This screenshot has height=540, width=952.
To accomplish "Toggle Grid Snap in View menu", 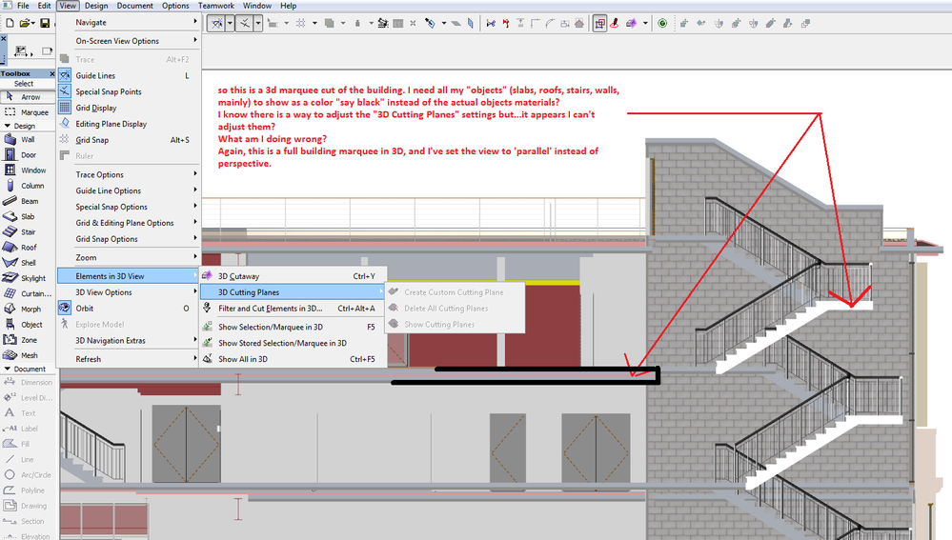I will tap(129, 140).
